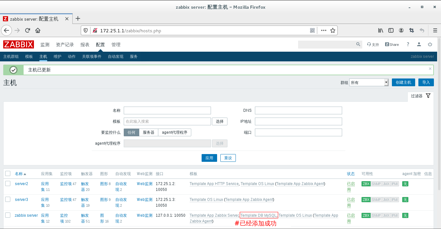Check the server3 row checkbox
Image resolution: width=441 pixels, height=229 pixels.
[8, 199]
